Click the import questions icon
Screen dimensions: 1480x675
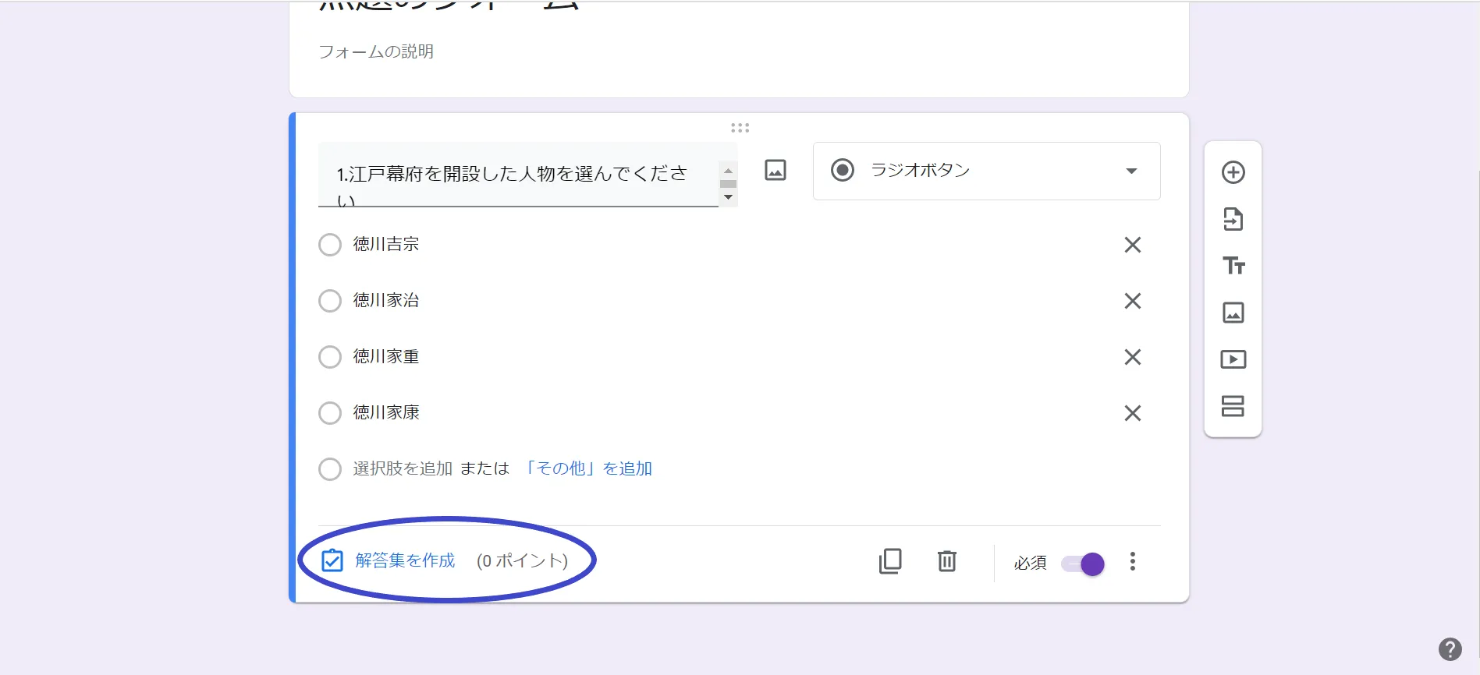coord(1233,219)
